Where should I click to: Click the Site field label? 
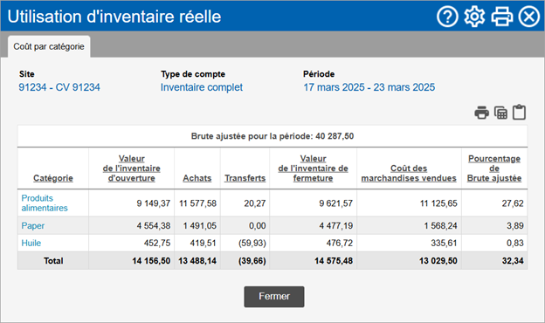click(27, 74)
